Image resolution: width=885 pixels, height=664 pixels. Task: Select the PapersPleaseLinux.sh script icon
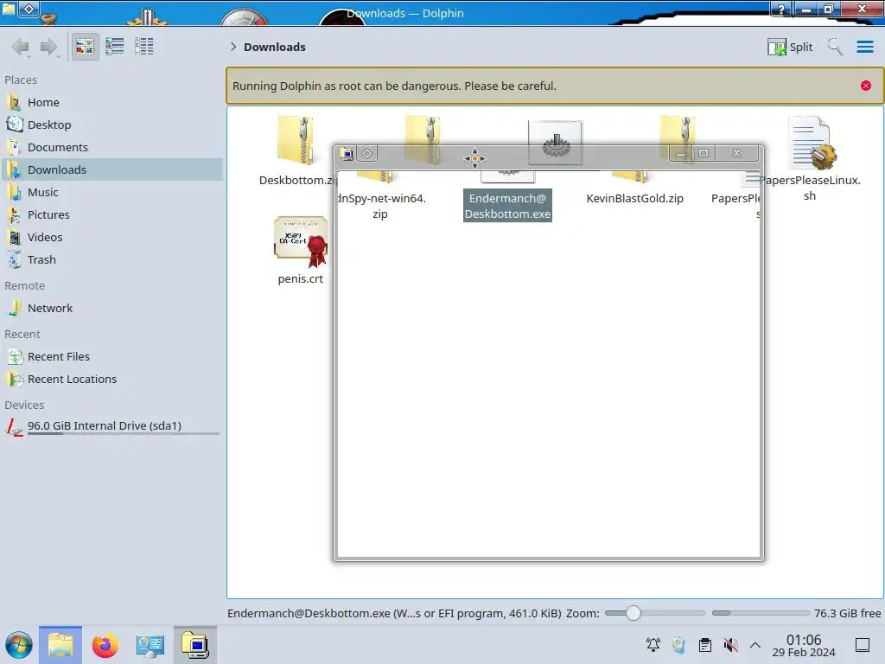pyautogui.click(x=811, y=143)
